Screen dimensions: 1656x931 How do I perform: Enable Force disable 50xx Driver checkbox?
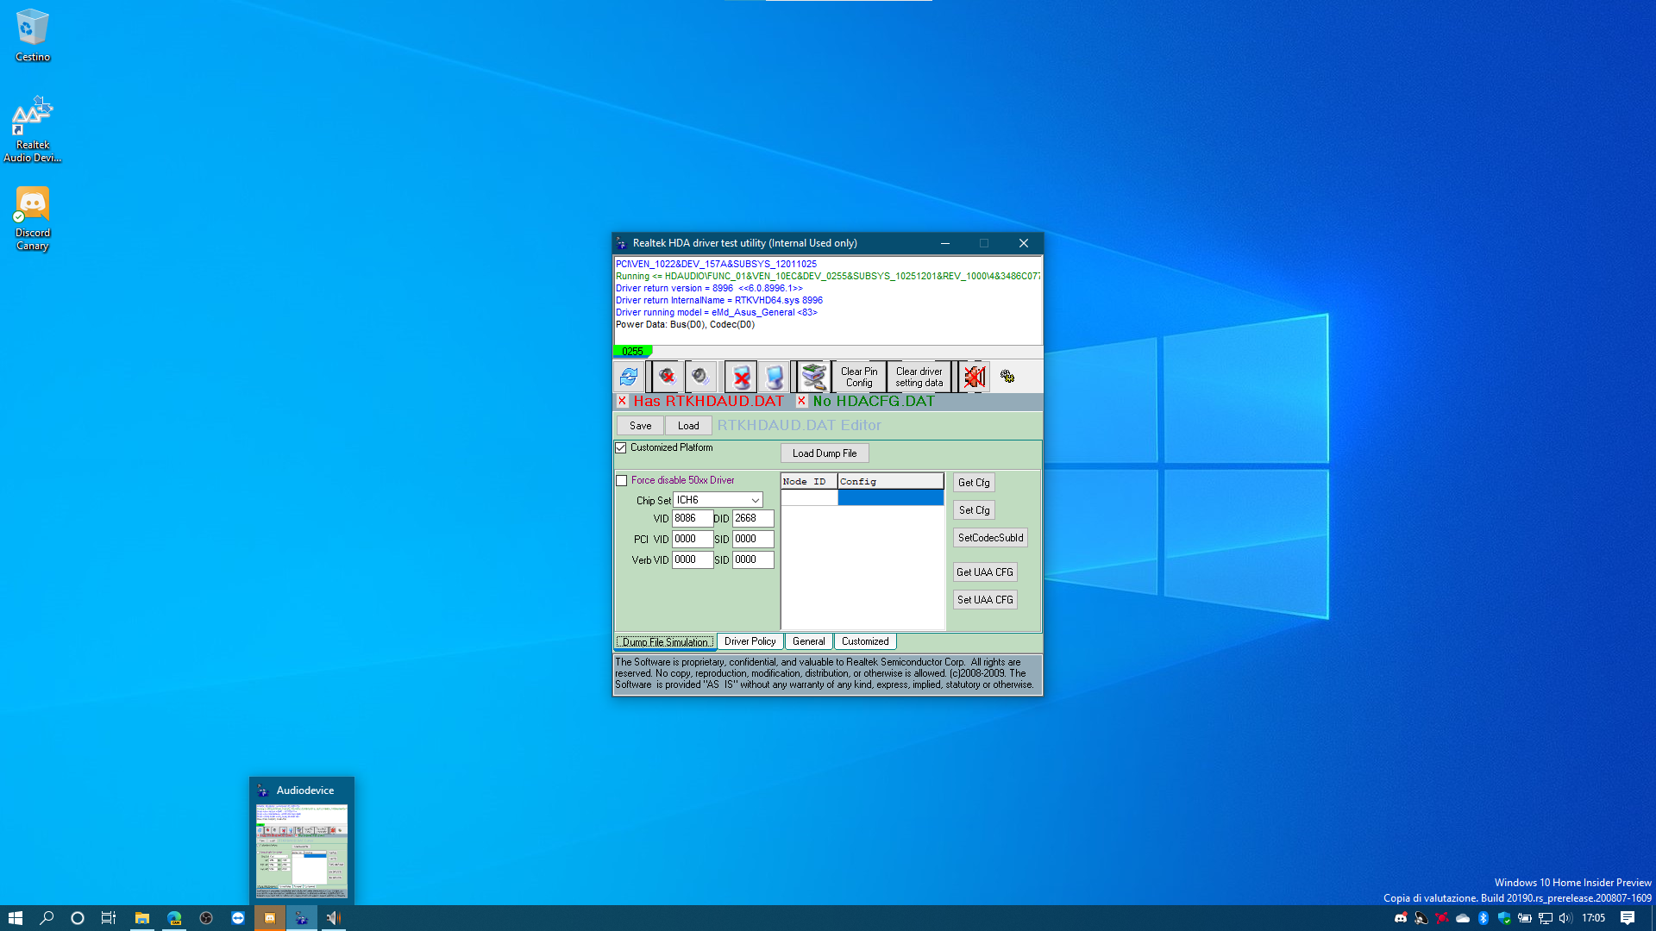[x=622, y=481]
